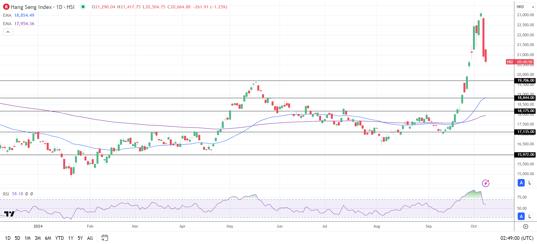Click the purple lightning idea icon
Viewport: 537px width, 244px height.
486,183
